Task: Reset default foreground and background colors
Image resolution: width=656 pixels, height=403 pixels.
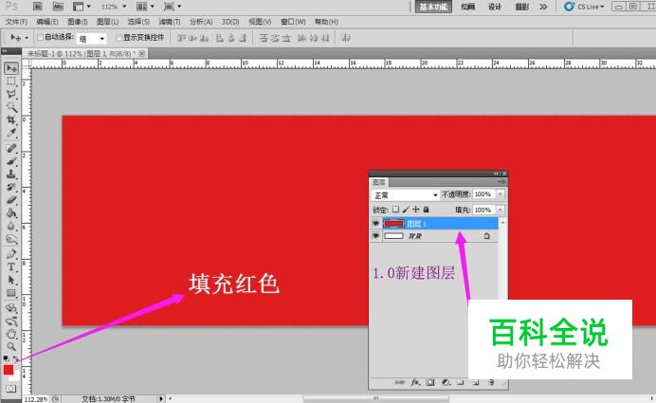Action: tap(6, 358)
